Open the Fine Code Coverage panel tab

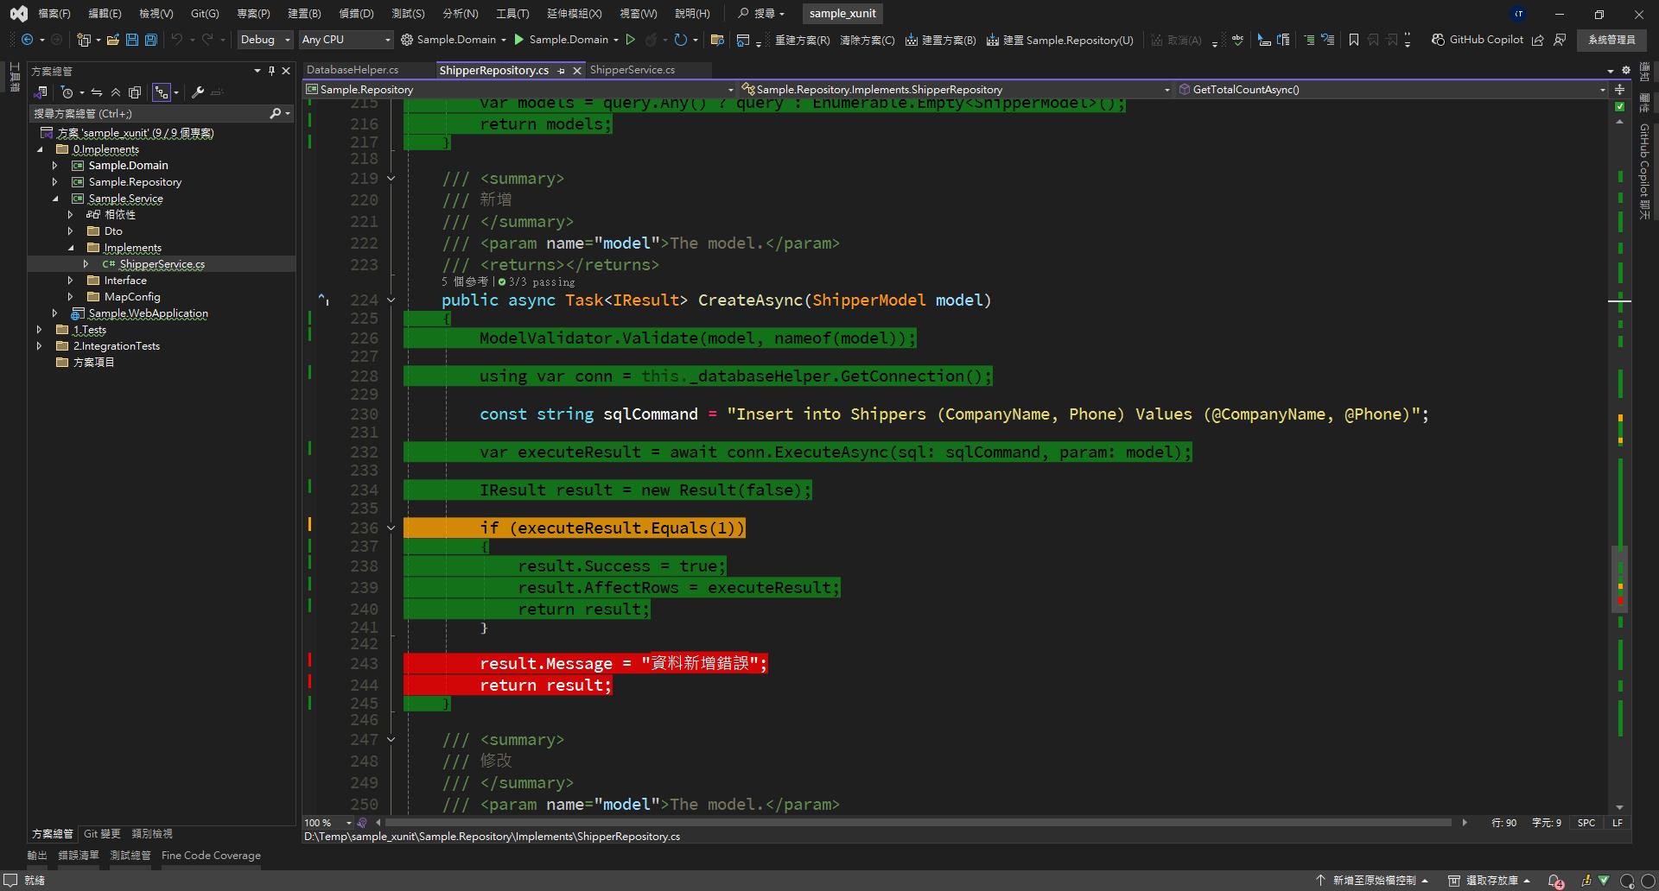[211, 856]
